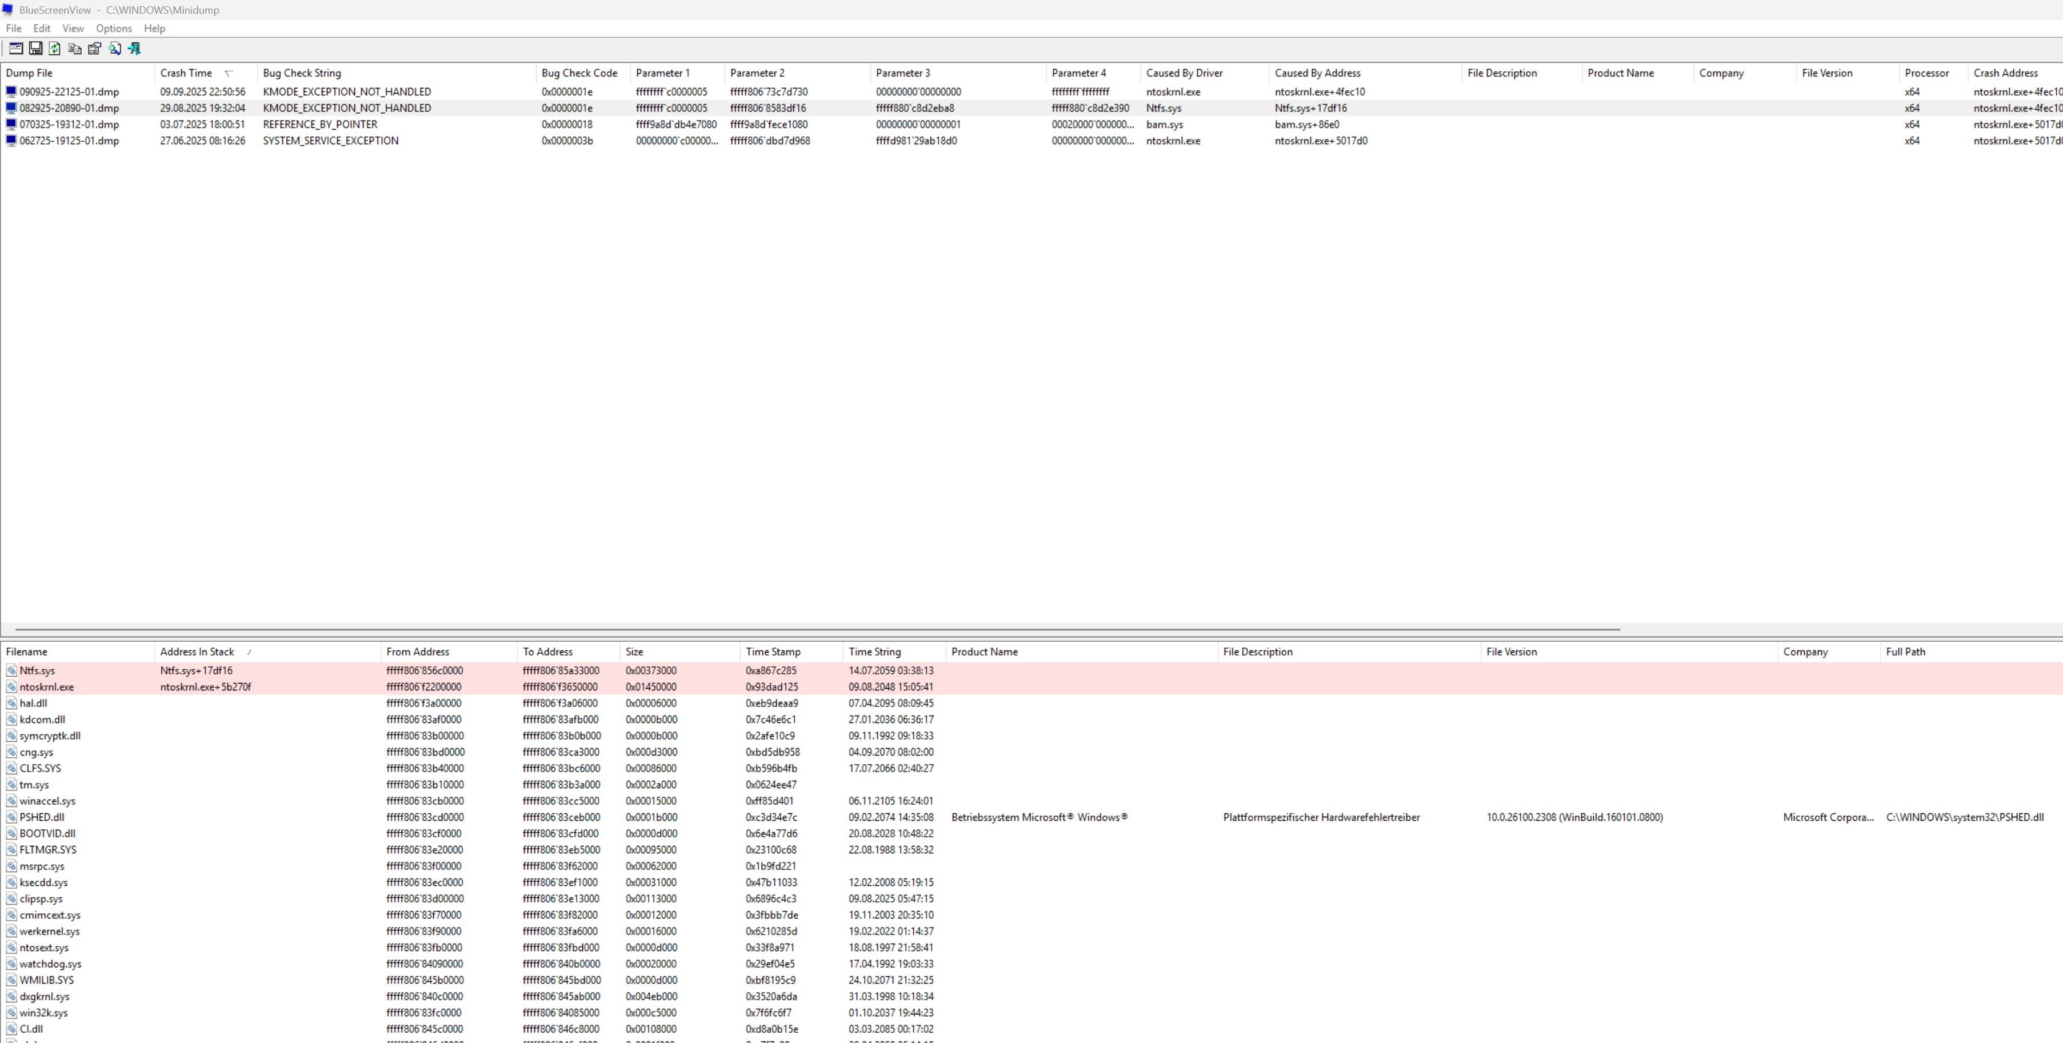Click the Copy Selected Items icon
Screen dimensions: 2063x1043
(74, 49)
